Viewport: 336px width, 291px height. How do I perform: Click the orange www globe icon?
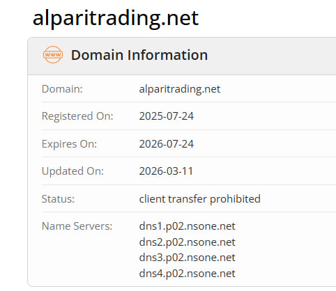coord(53,55)
